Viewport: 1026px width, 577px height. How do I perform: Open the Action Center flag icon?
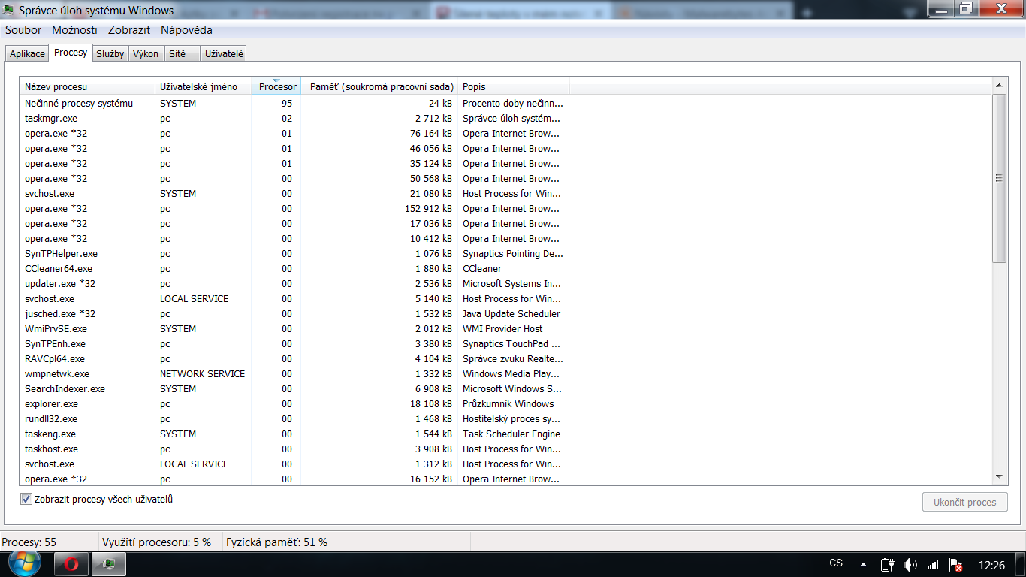[x=956, y=564]
